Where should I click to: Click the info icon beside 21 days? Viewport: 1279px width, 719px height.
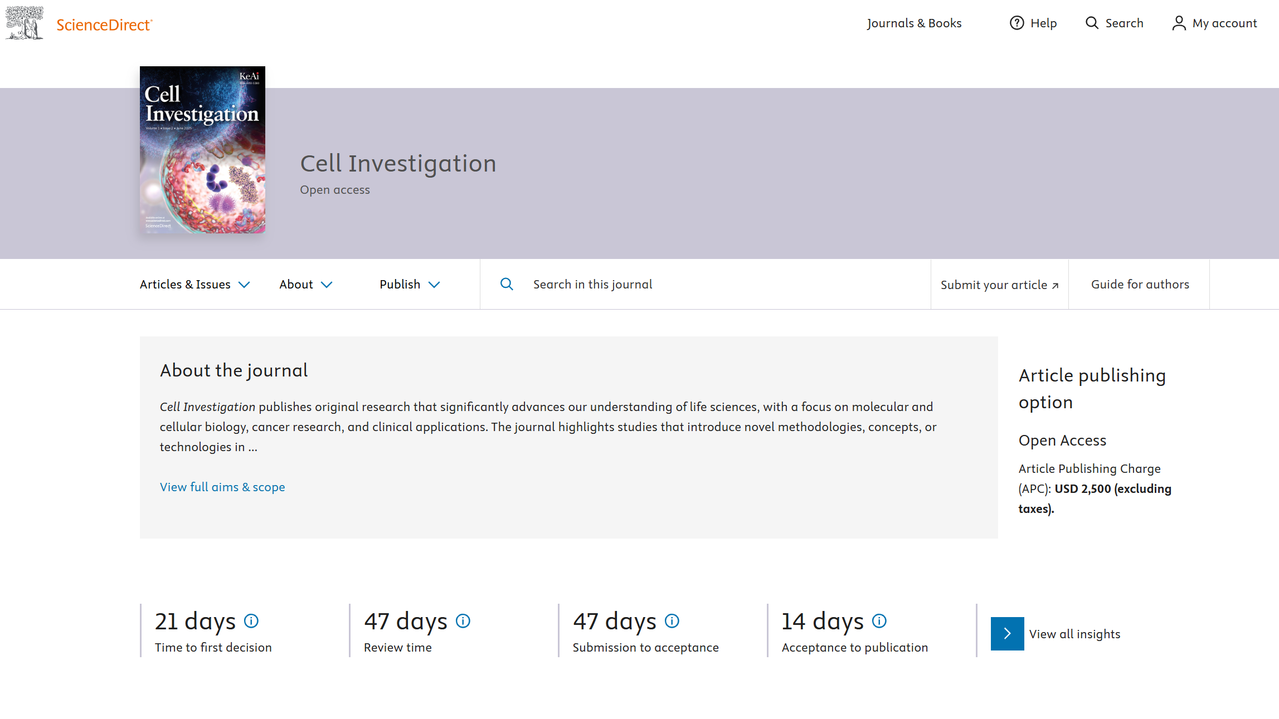(251, 620)
